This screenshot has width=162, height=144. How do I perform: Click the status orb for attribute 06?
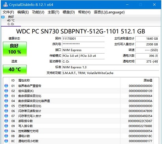pyautogui.click(x=6, y=111)
